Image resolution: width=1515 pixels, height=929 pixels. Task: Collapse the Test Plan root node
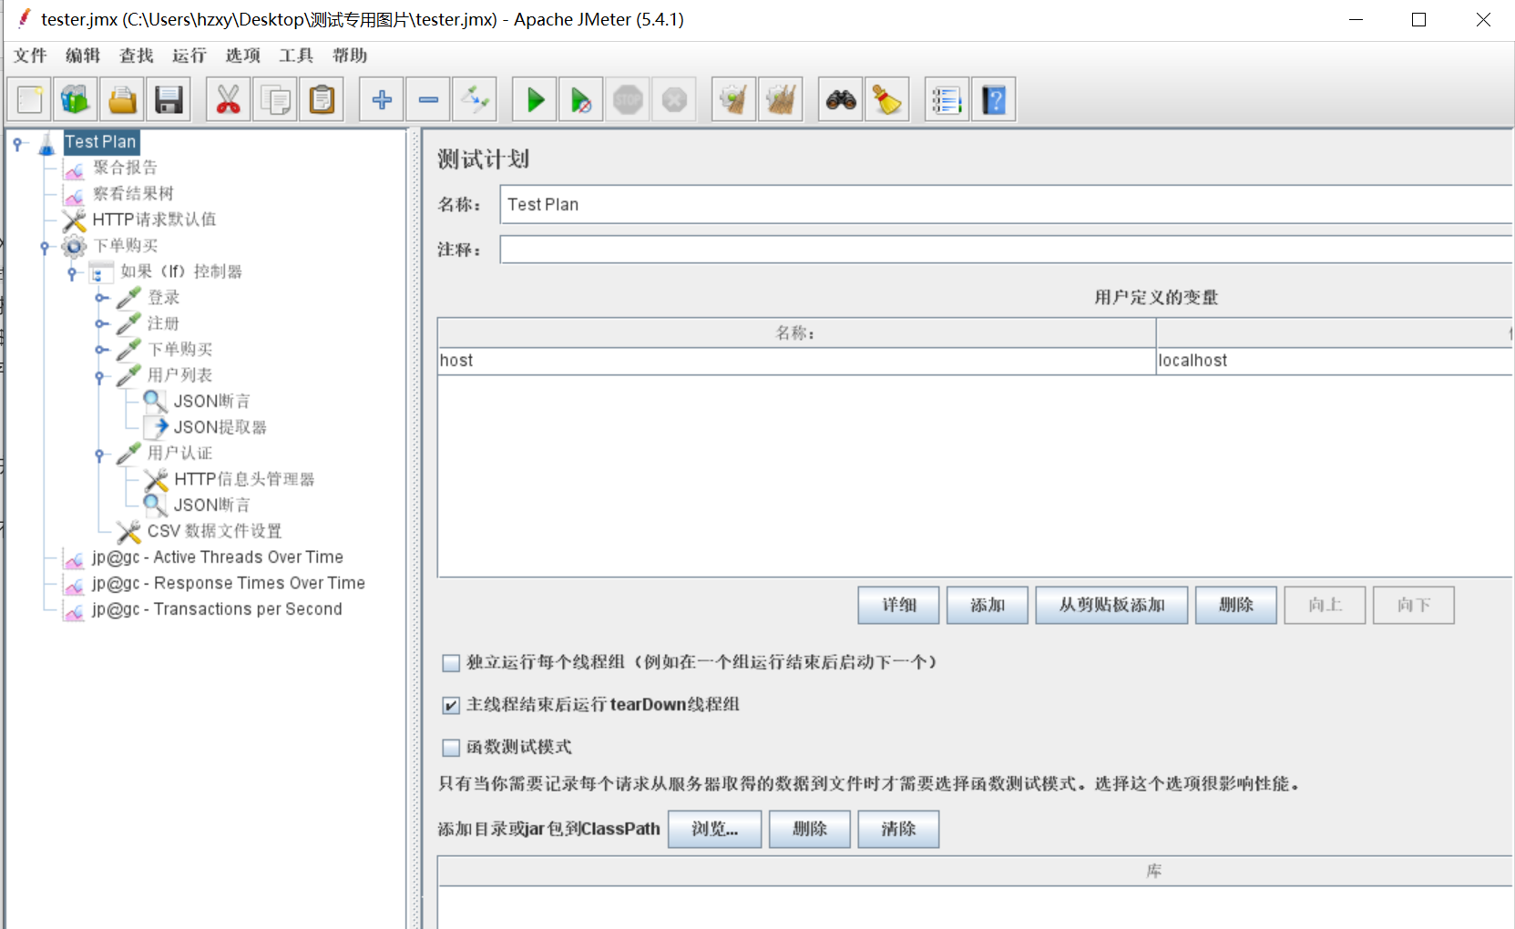(18, 143)
